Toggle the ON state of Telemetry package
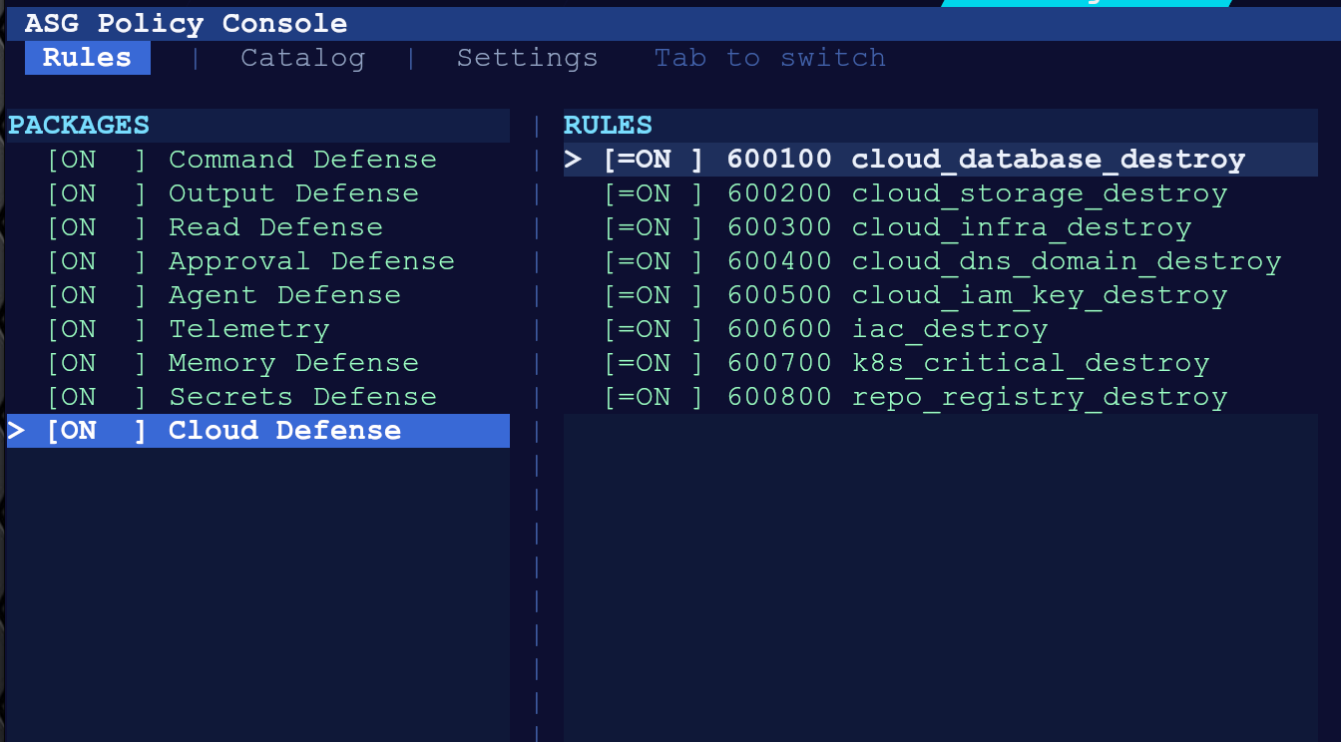1341x742 pixels. [96, 329]
